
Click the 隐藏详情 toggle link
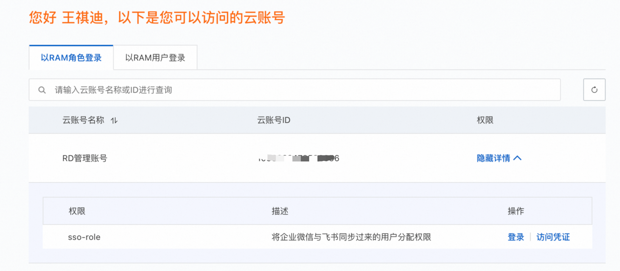tap(493, 158)
